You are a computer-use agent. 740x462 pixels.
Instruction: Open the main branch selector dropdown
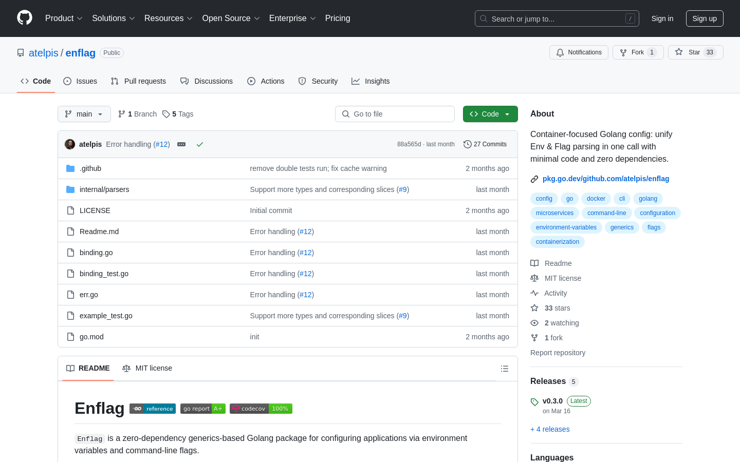[84, 114]
